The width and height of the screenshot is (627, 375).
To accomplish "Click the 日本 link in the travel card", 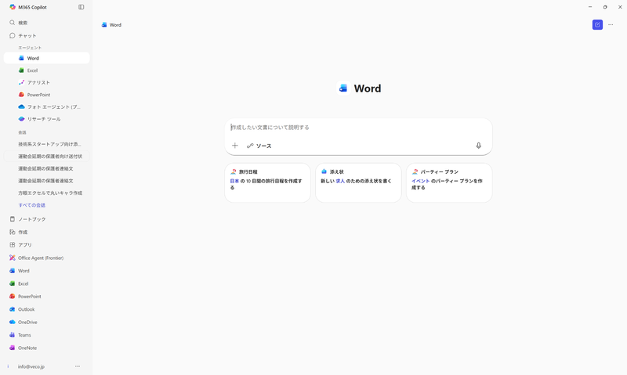I will pos(234,181).
